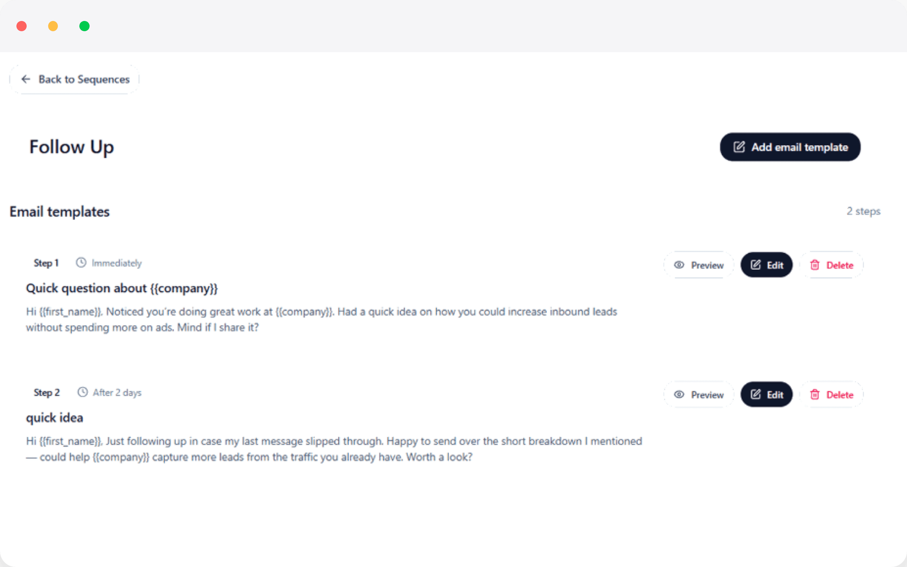
Task: Click the Follow Up sequence title
Action: pos(72,147)
